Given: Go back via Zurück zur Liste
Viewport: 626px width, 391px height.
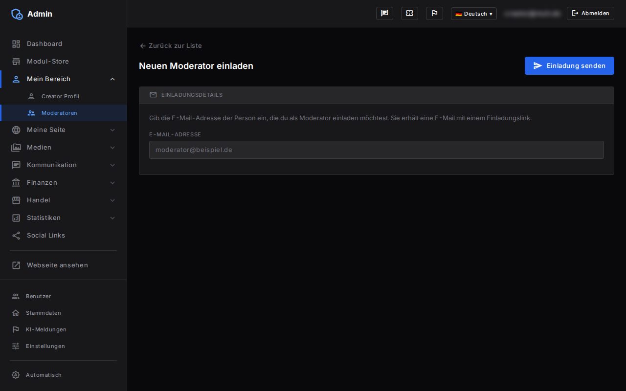Looking at the screenshot, I should [171, 46].
